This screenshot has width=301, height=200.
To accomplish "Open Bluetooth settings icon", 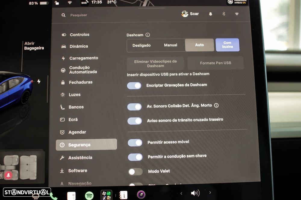I will pyautogui.click(x=224, y=14).
